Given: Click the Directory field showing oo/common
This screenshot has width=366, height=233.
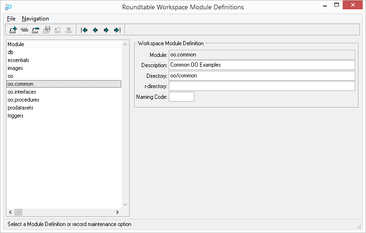Looking at the screenshot, I should coord(262,75).
